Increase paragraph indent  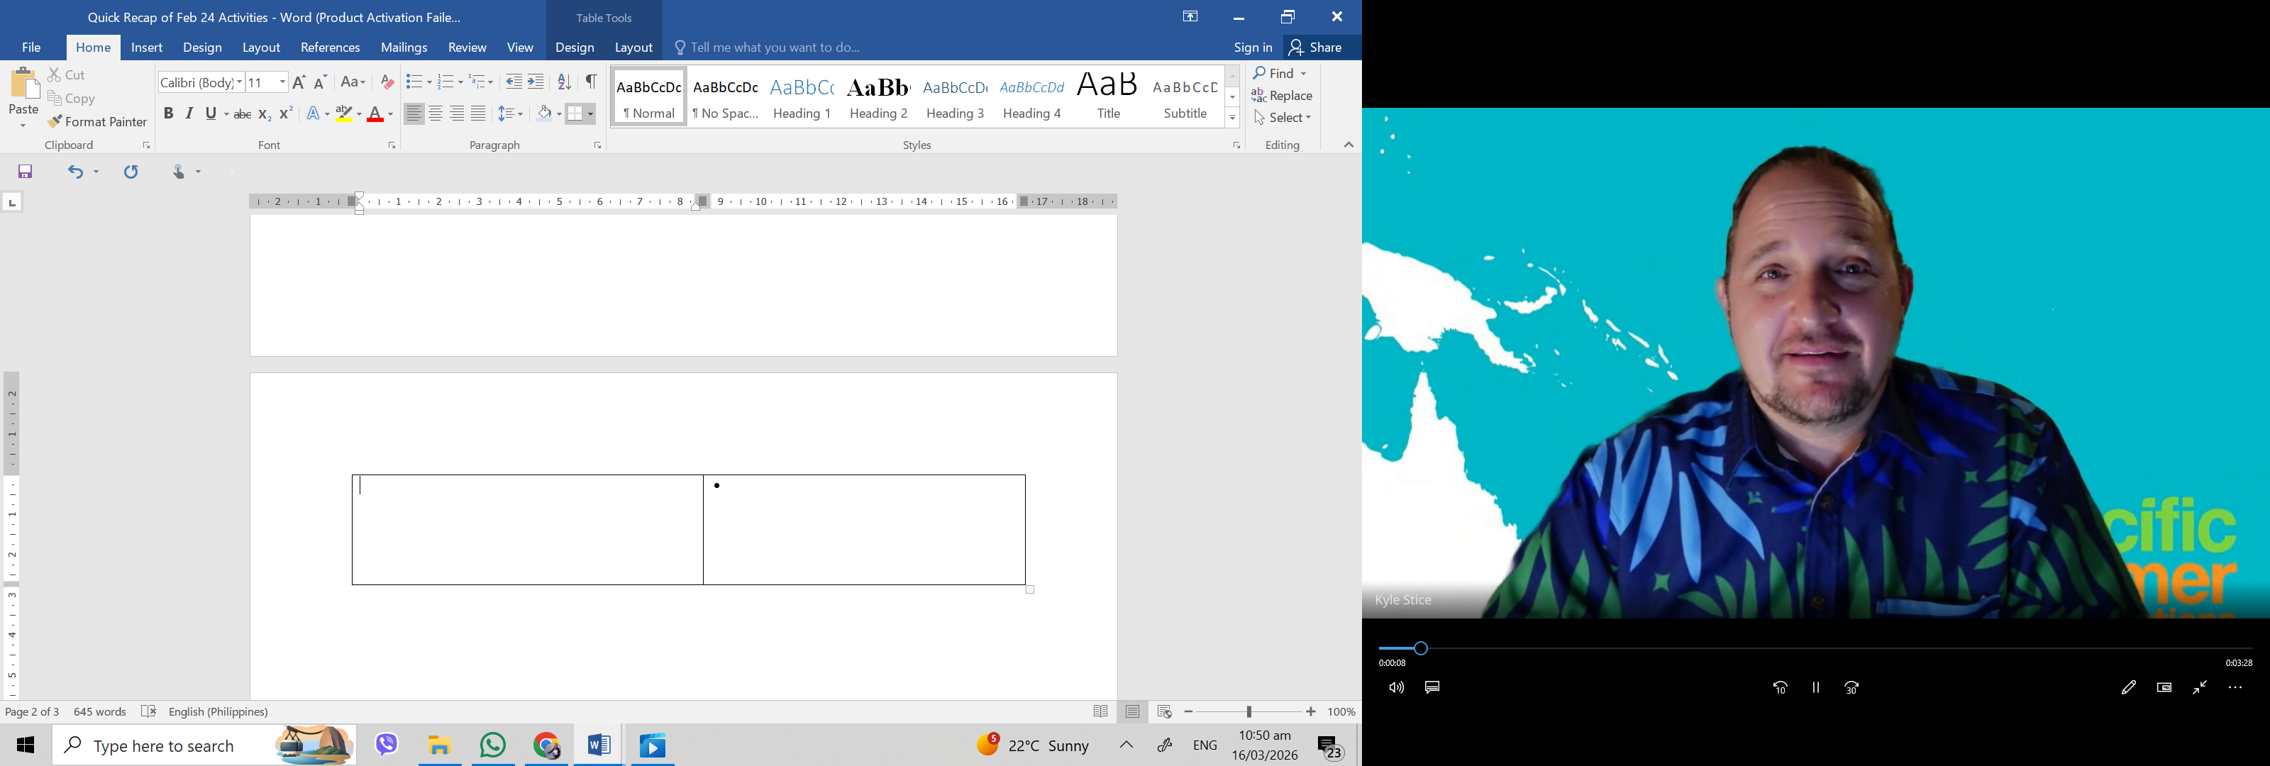(536, 82)
